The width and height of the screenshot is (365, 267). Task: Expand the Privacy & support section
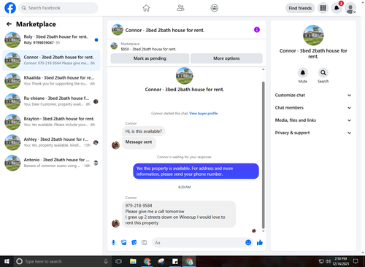tap(313, 133)
